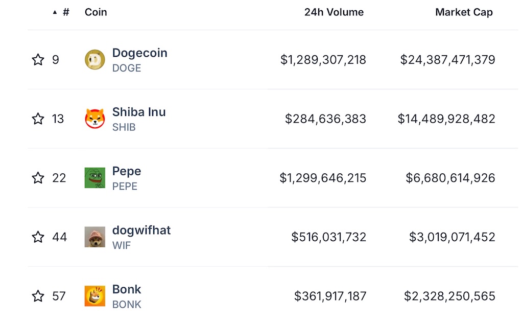The height and width of the screenshot is (323, 523).
Task: Sort by rank using the # arrow
Action: pos(61,12)
